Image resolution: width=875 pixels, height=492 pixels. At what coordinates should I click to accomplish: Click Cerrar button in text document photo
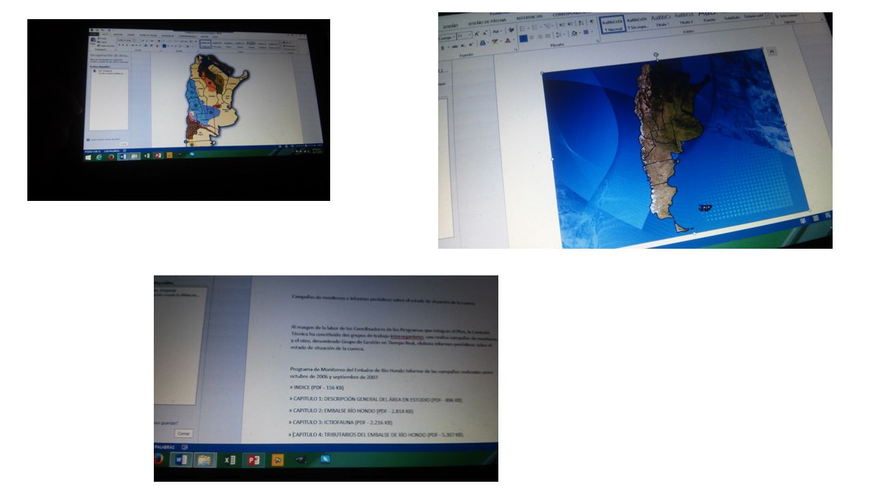184,433
